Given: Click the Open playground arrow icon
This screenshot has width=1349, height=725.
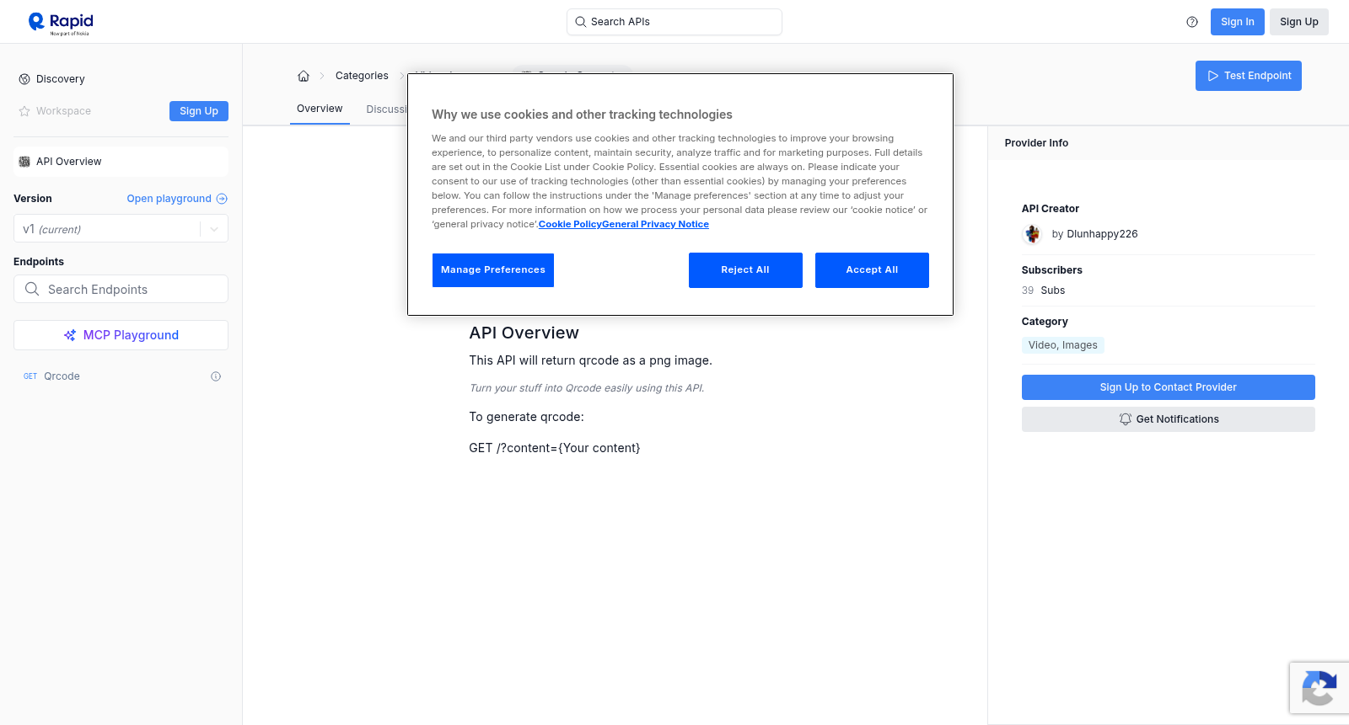Looking at the screenshot, I should [x=222, y=199].
